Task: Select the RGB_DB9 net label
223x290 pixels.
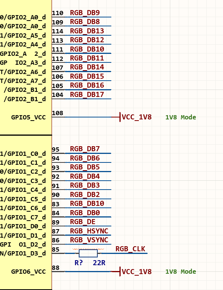Action: coord(85,13)
